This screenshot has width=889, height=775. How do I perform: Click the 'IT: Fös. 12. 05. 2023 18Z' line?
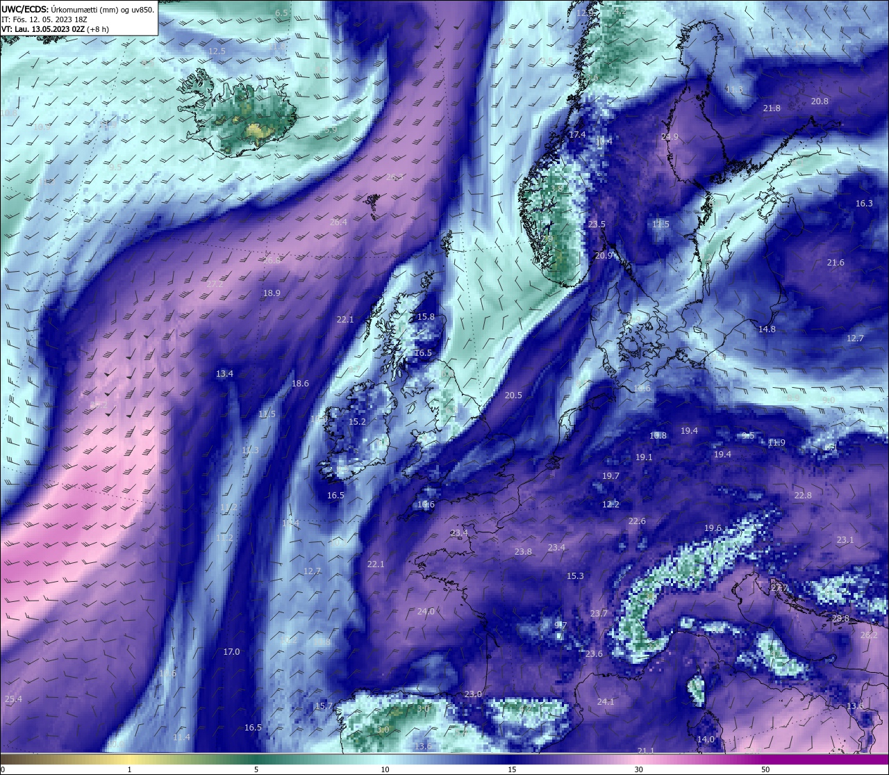click(44, 19)
